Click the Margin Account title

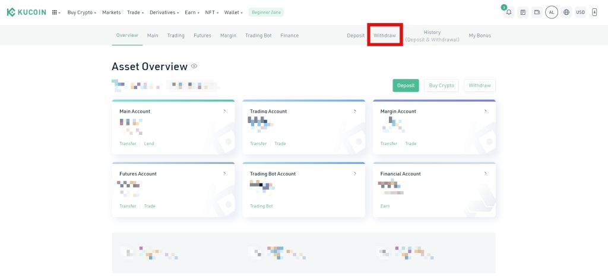click(x=398, y=111)
